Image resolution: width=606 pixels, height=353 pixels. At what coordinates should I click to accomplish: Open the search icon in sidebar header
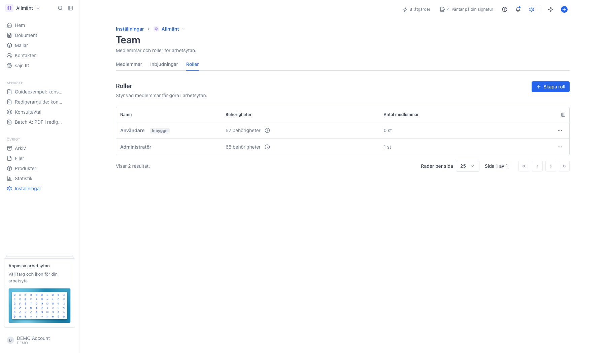pyautogui.click(x=60, y=8)
